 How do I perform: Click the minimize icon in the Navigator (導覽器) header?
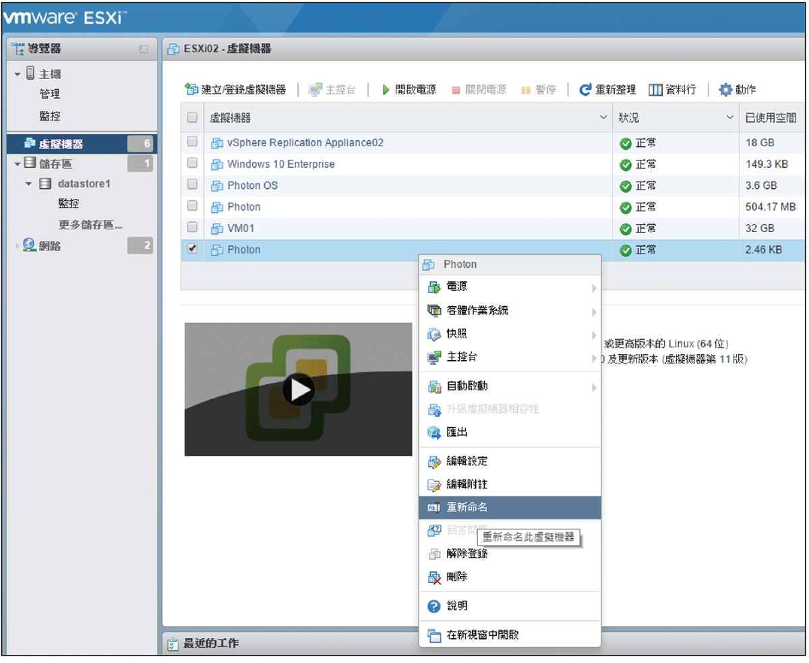click(x=143, y=49)
